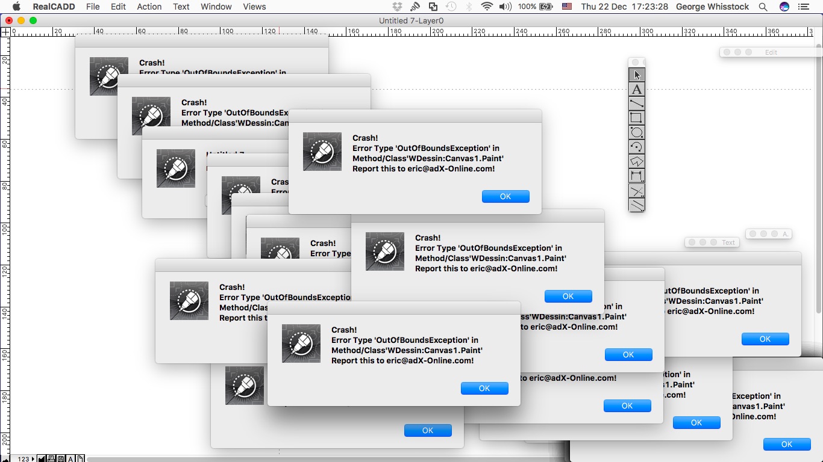Open Siri from the menu bar

[x=784, y=7]
